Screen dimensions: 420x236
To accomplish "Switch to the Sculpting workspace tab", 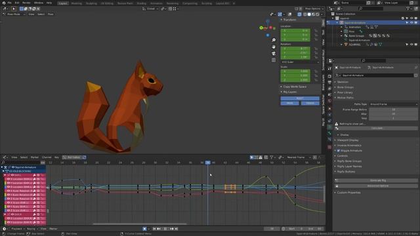I will pos(91,3).
